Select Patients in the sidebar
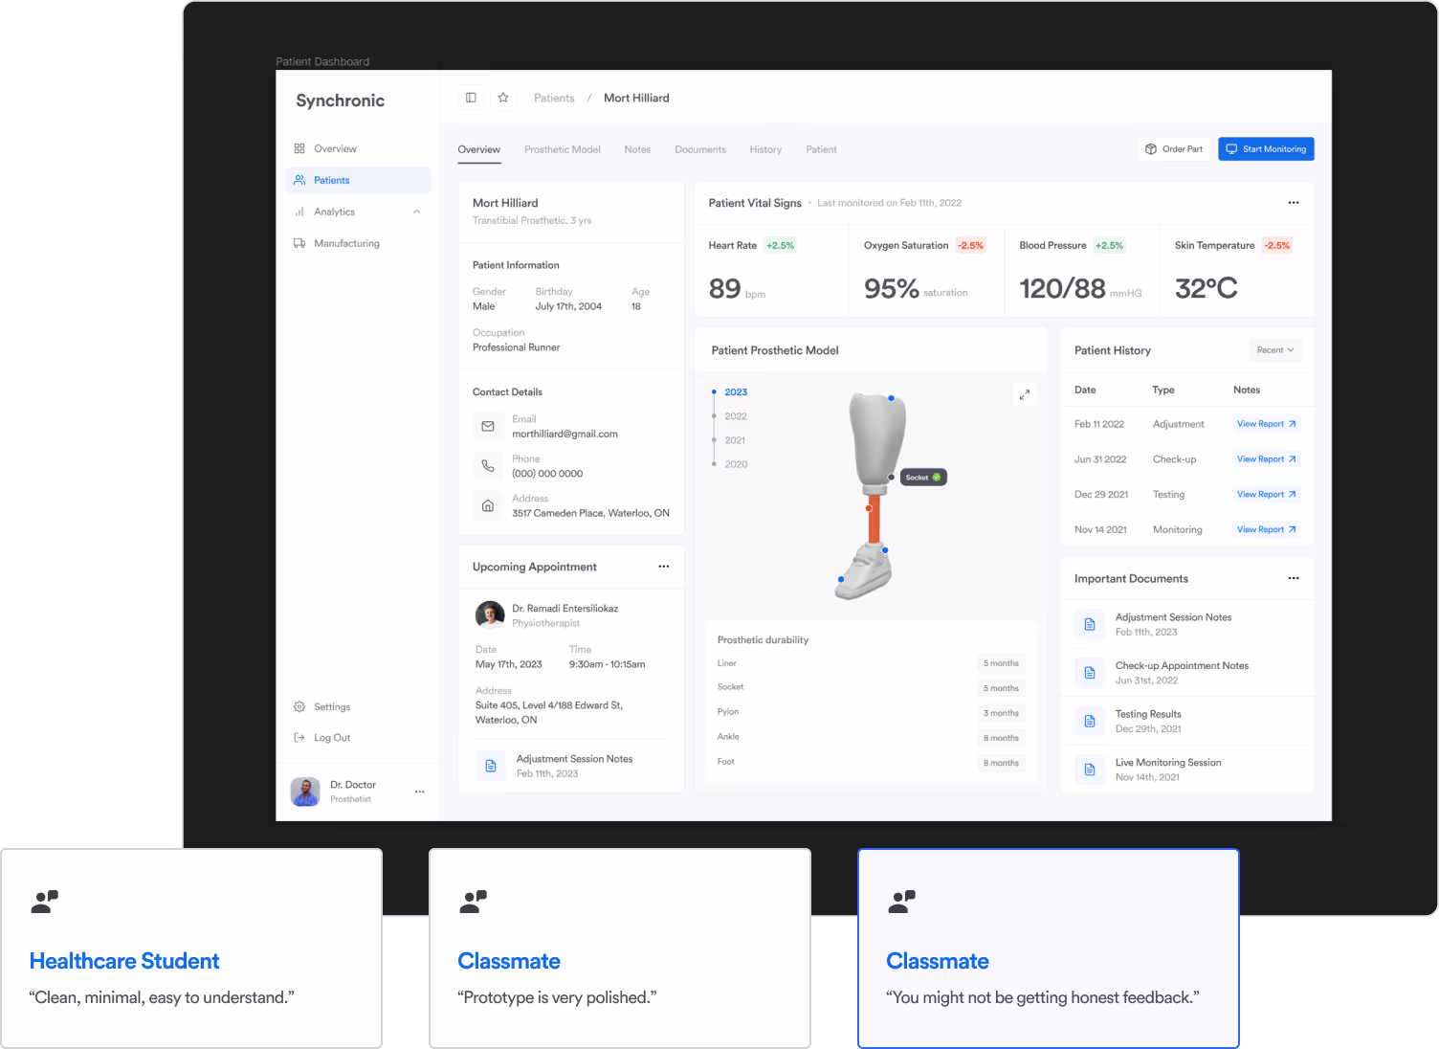 [358, 180]
